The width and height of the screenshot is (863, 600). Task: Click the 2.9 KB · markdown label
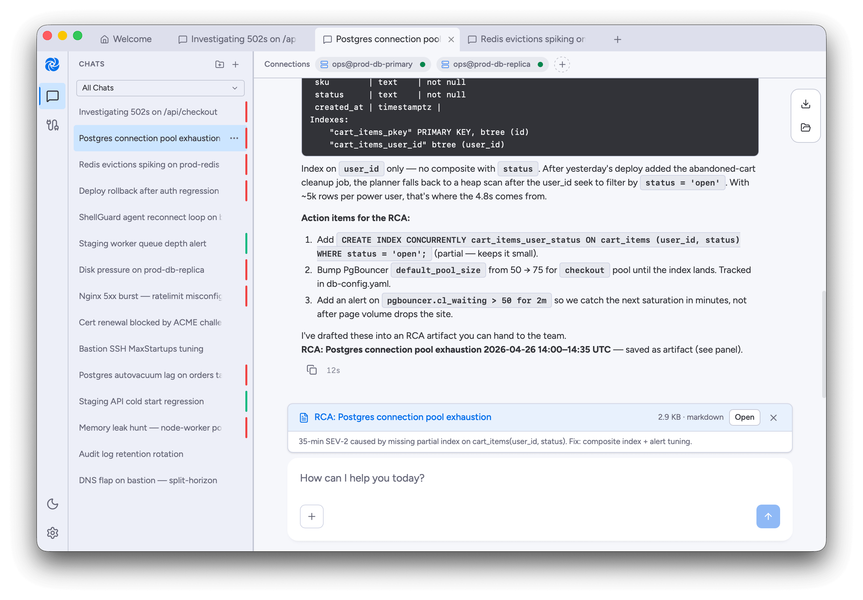pyautogui.click(x=690, y=417)
